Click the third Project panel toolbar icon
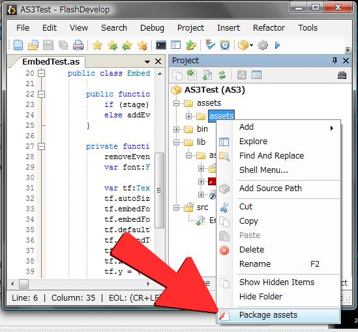This screenshot has height=332, width=358. pos(207,75)
